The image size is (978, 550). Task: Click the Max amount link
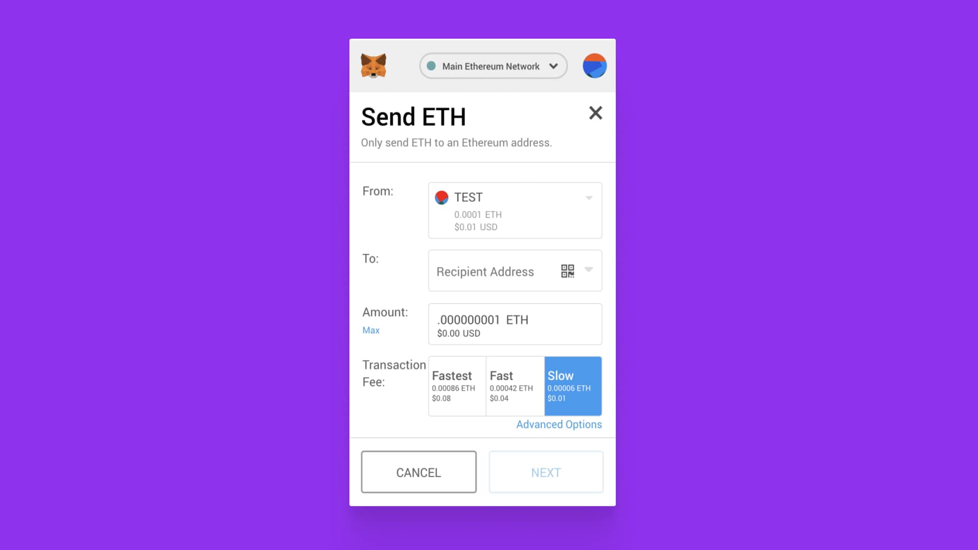pyautogui.click(x=371, y=329)
